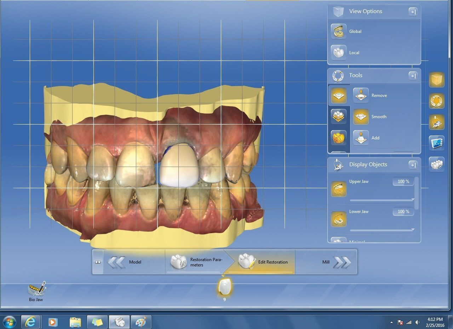Viewport: 453px width, 329px height.
Task: Select the Global view option
Action: 339,31
